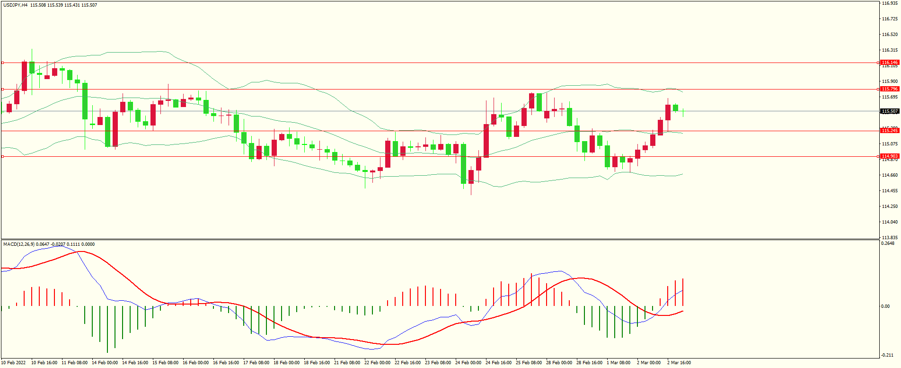This screenshot has width=901, height=368.
Task: Click the 116.935 price axis label
Action: [x=890, y=3]
